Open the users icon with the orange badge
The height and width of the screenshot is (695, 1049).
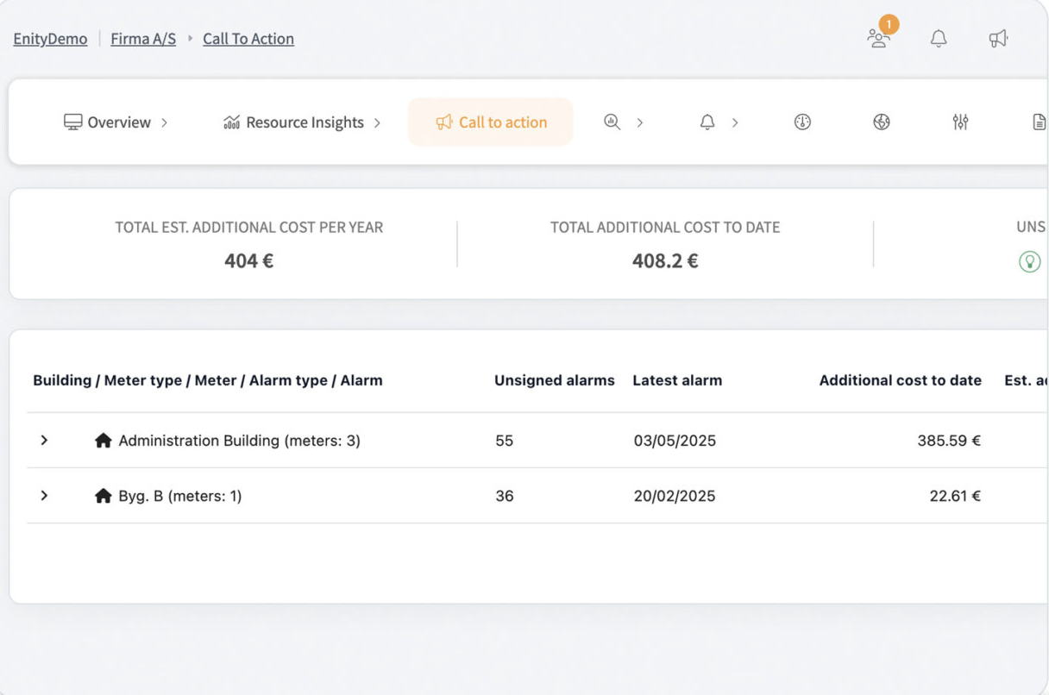pyautogui.click(x=878, y=39)
